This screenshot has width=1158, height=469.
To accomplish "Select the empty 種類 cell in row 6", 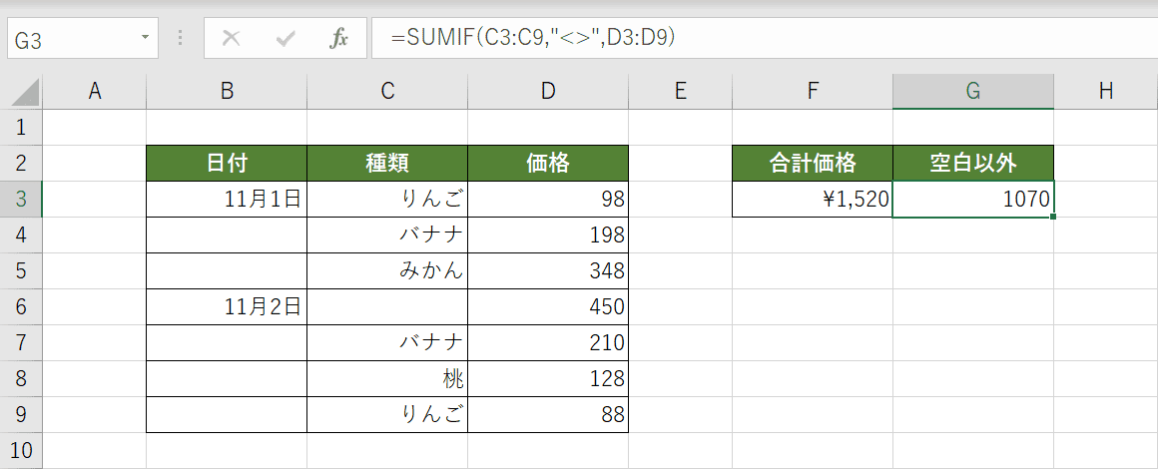I will click(387, 307).
